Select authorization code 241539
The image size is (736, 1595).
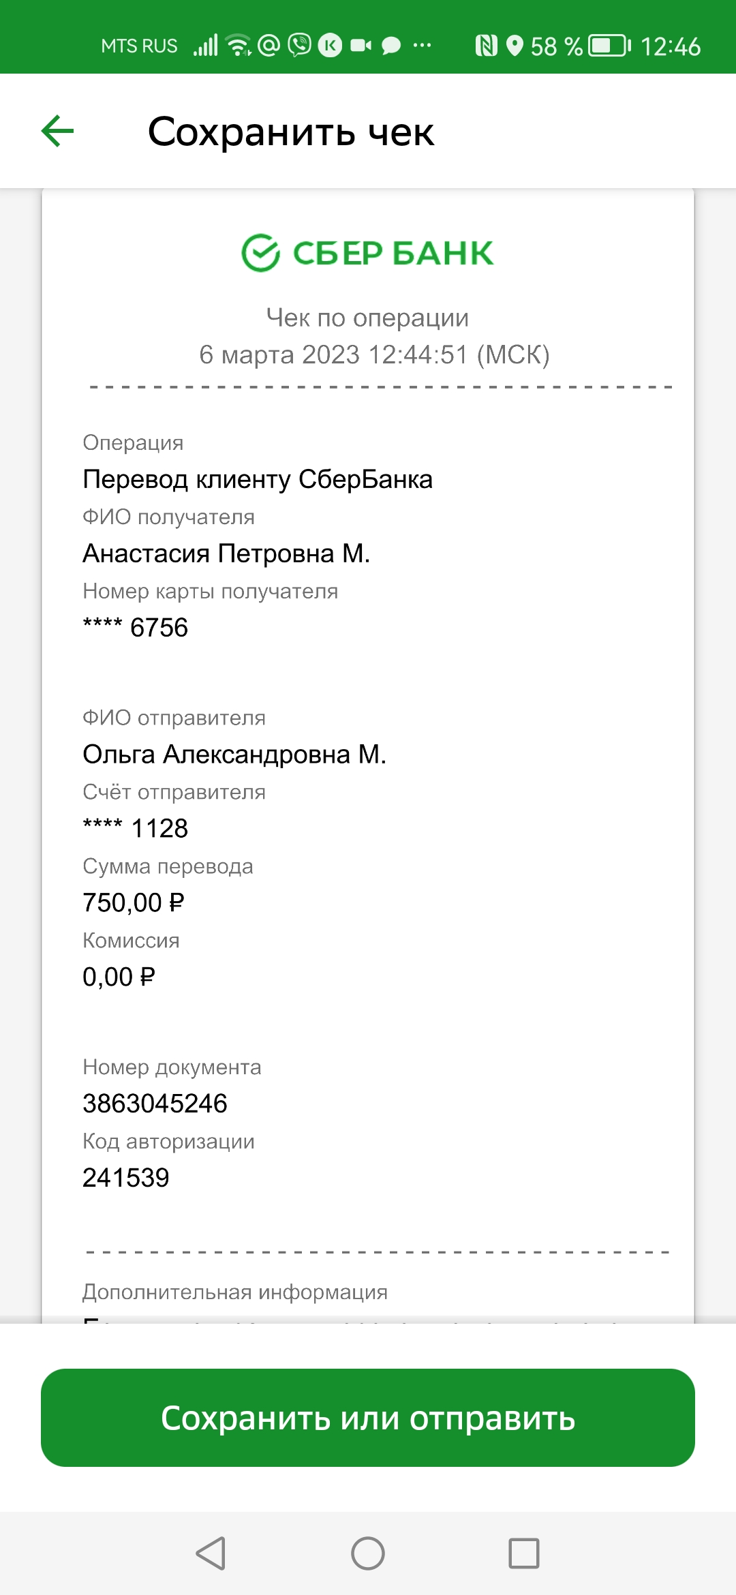[x=126, y=1178]
